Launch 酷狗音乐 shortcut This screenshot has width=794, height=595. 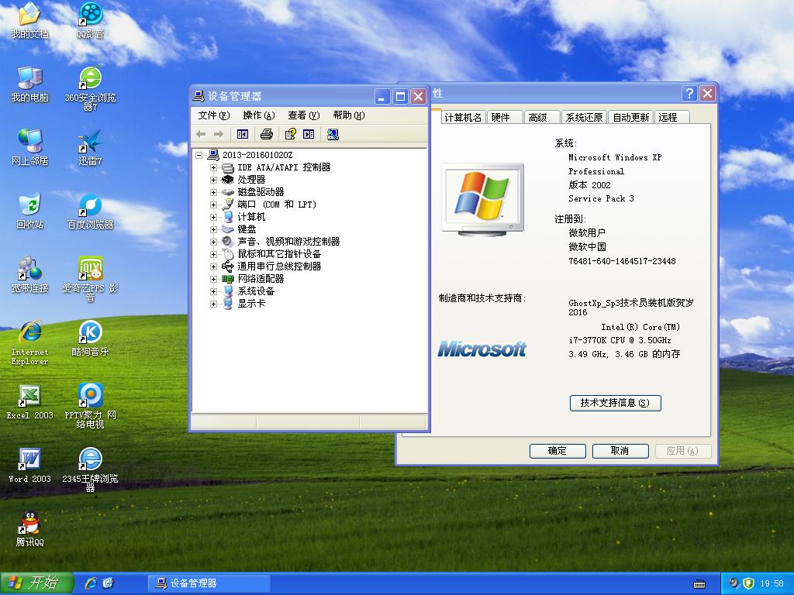[x=90, y=338]
